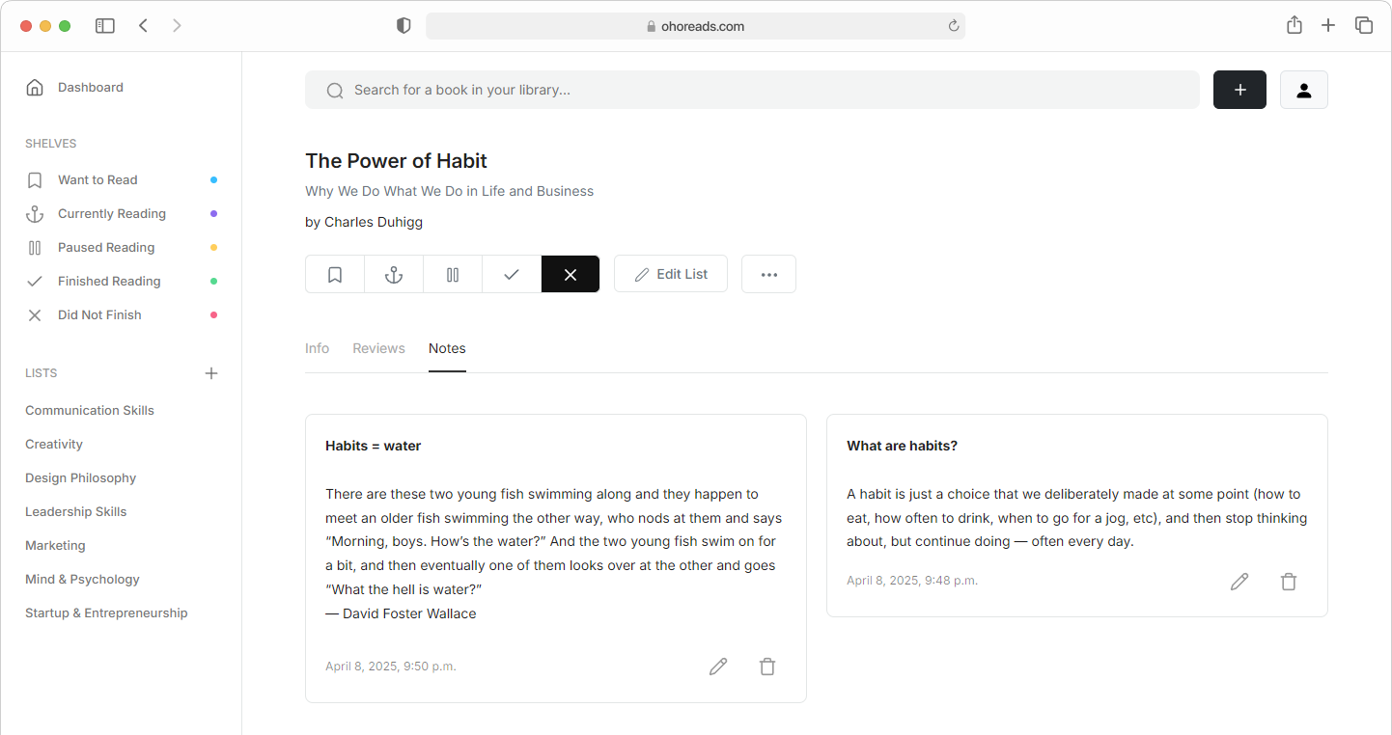Open the Communication Skills list
This screenshot has width=1392, height=735.
coord(90,411)
